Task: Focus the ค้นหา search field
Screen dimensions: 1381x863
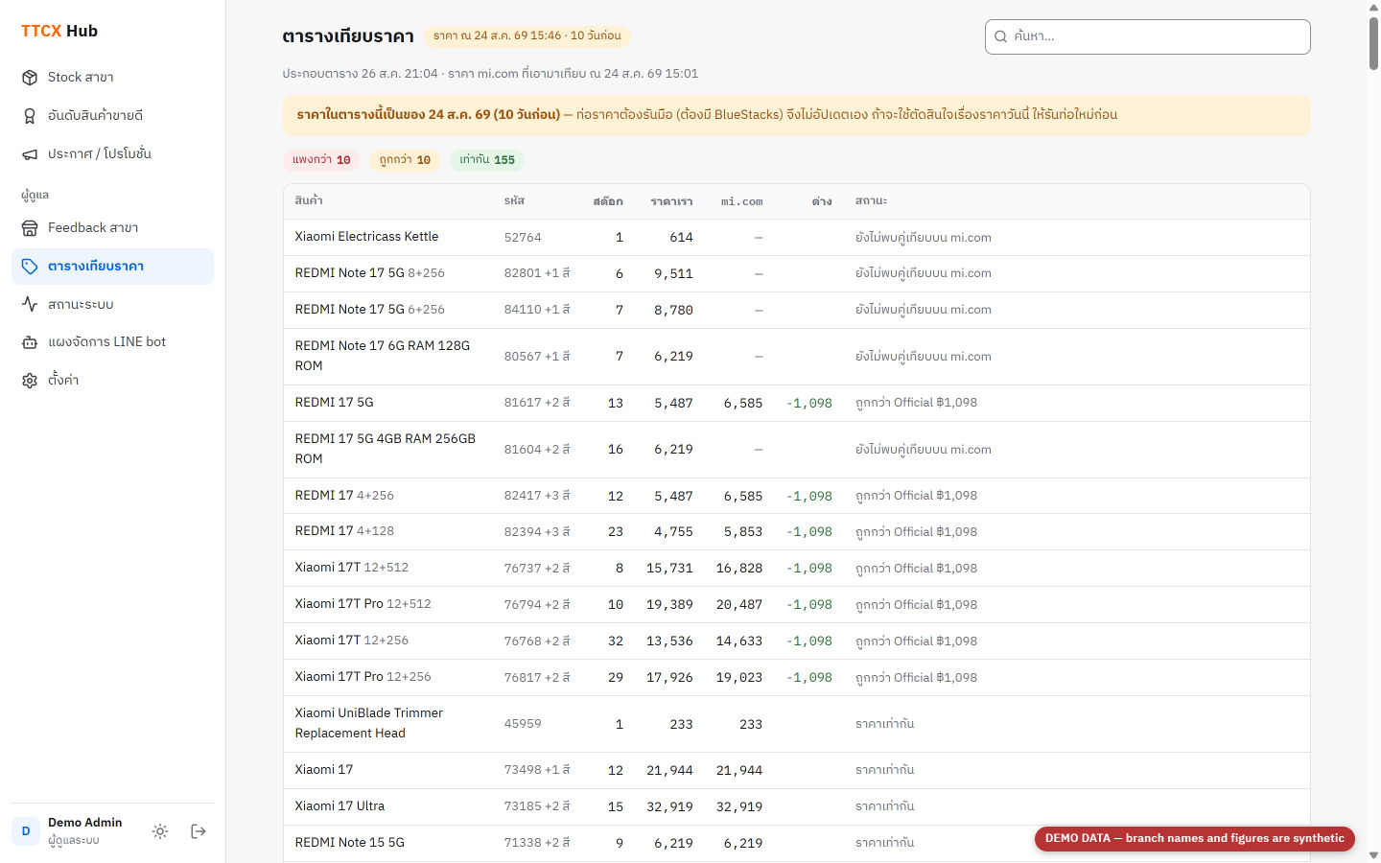Action: [1147, 36]
